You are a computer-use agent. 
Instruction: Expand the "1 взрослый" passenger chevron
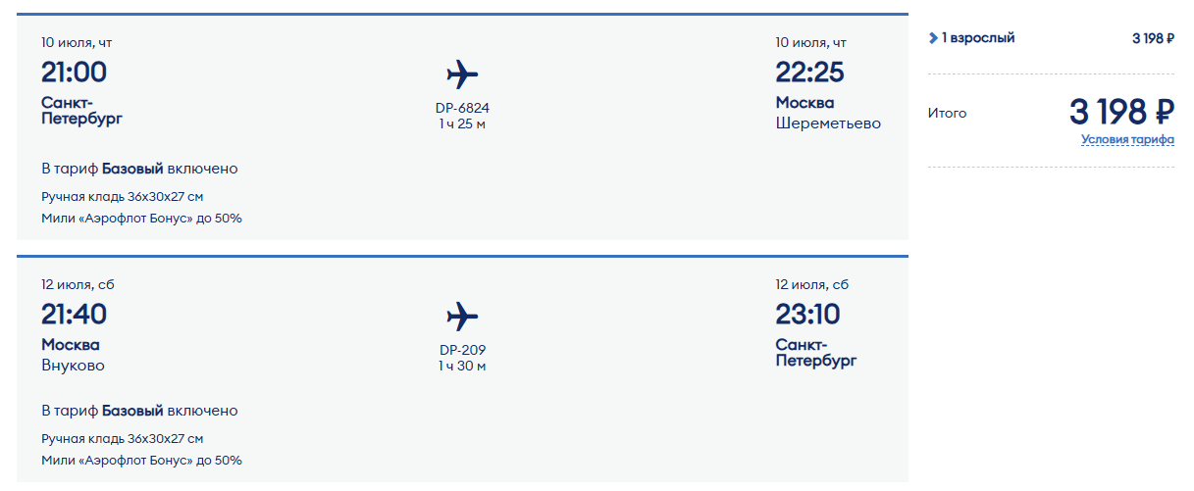click(933, 38)
